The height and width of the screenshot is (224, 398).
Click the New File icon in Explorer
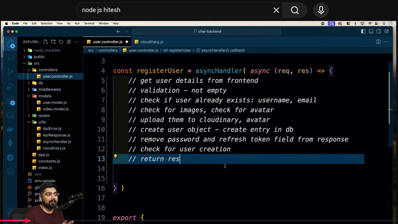[x=46, y=42]
